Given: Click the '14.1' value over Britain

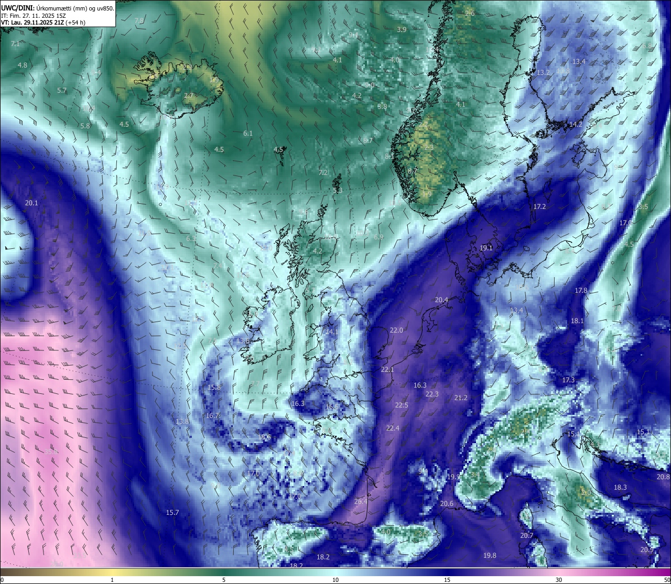Looking at the screenshot, I should coord(331,332).
